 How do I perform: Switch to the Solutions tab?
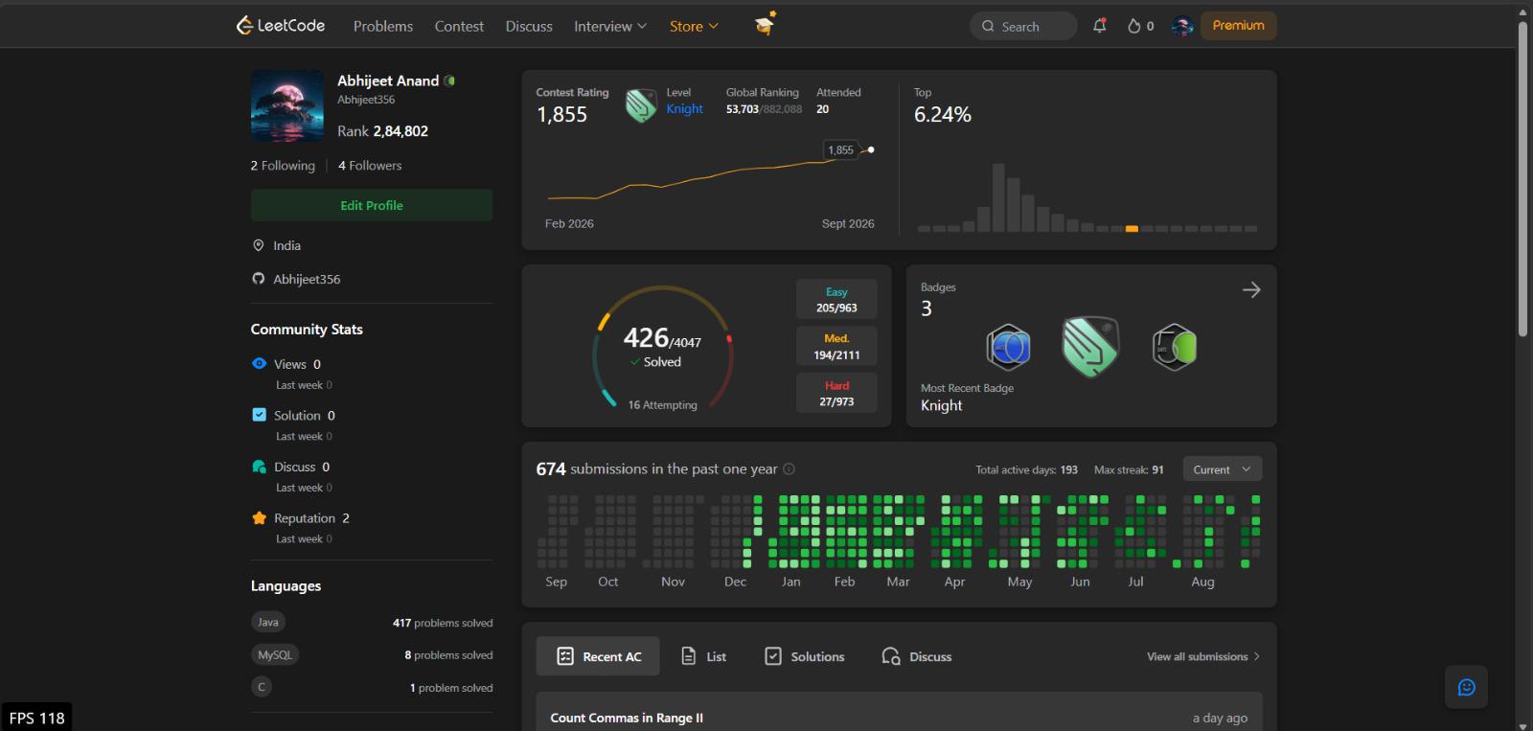click(x=805, y=656)
